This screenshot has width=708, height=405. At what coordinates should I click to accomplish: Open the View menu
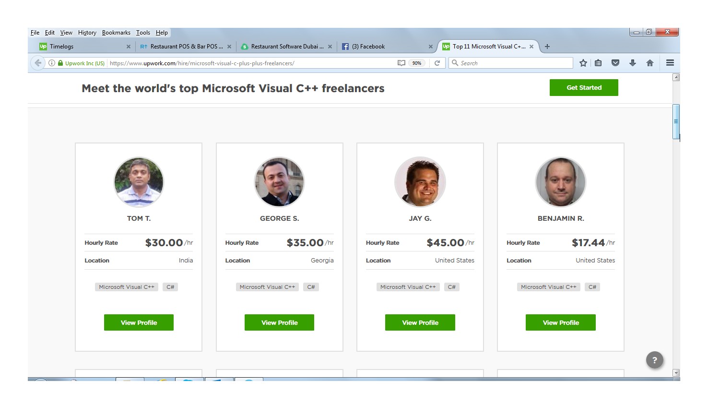66,33
